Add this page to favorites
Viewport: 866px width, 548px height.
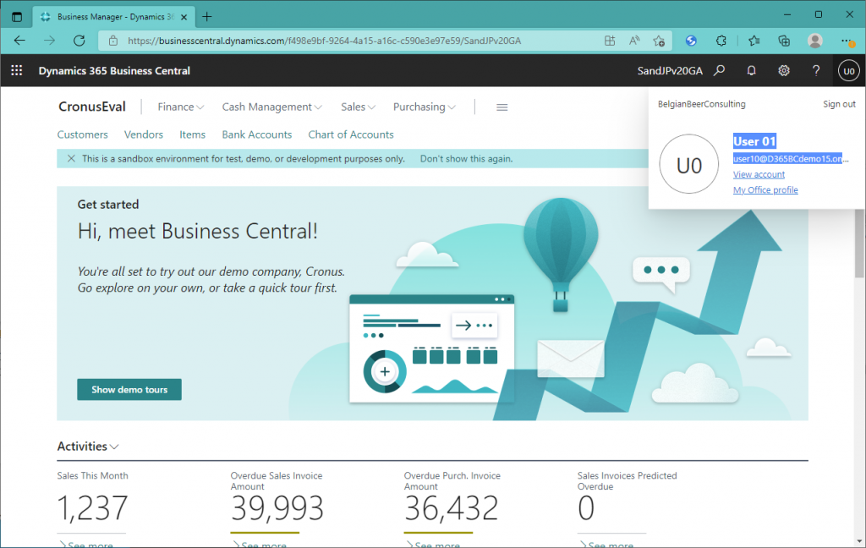659,41
